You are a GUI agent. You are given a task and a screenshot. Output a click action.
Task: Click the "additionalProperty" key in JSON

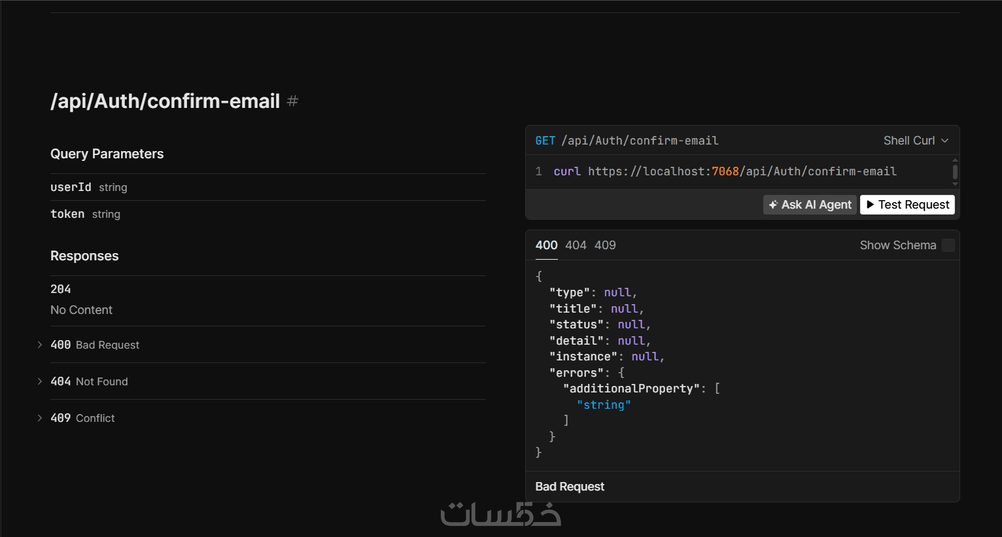[631, 389]
